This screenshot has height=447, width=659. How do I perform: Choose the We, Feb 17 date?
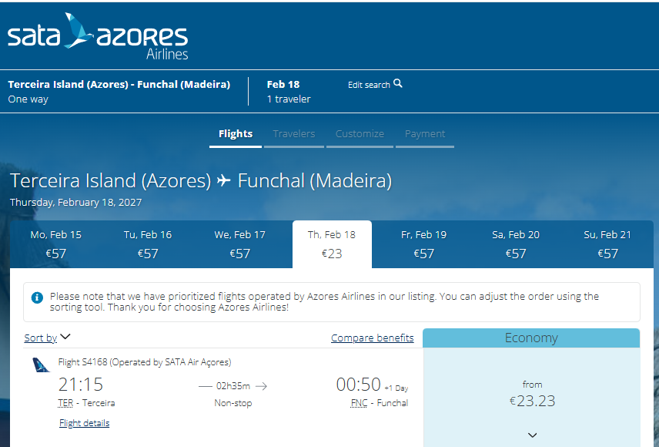coord(239,244)
